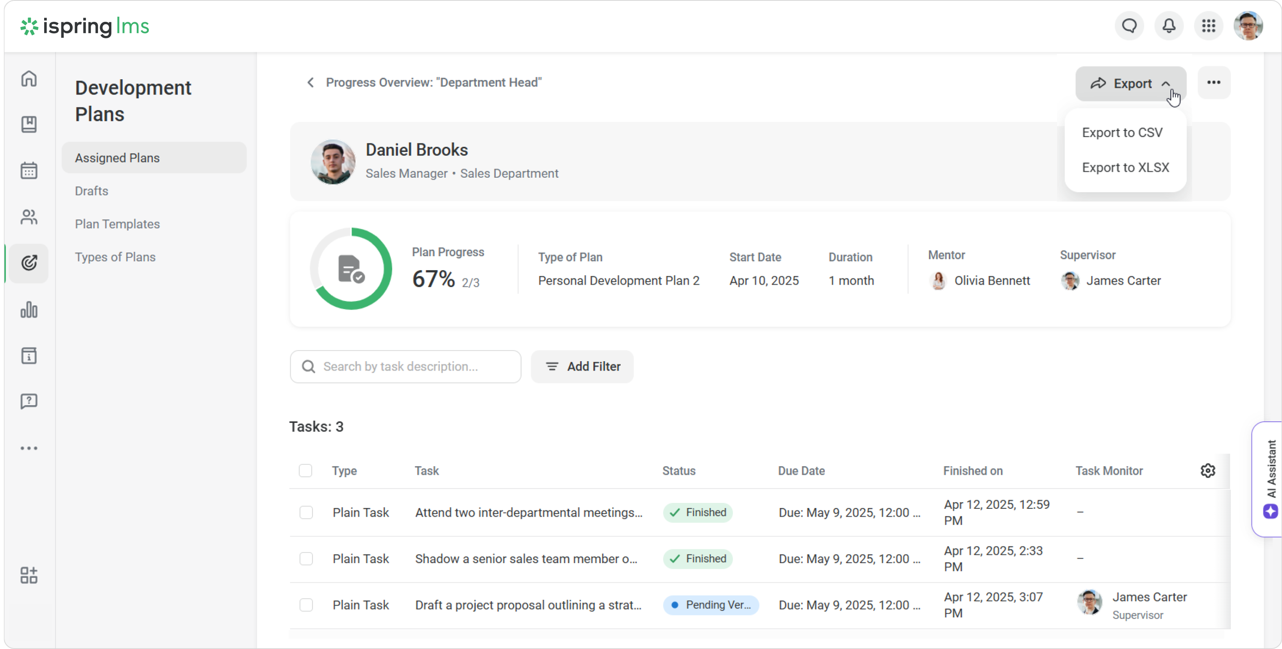Check the box for project proposal task
The height and width of the screenshot is (649, 1282).
tap(306, 605)
